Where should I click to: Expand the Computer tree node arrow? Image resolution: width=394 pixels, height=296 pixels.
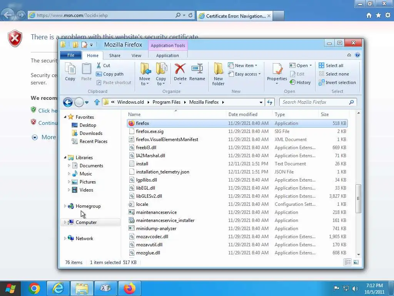pyautogui.click(x=65, y=222)
